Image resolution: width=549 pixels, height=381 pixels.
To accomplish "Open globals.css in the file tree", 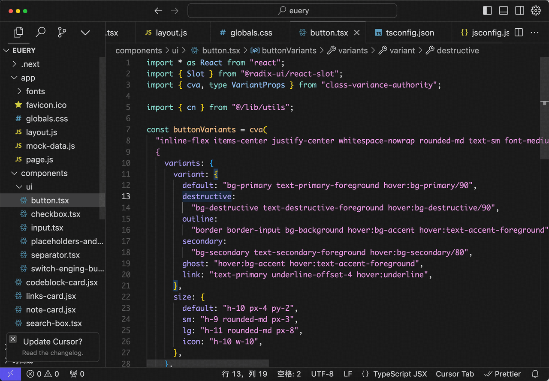I will (52, 119).
